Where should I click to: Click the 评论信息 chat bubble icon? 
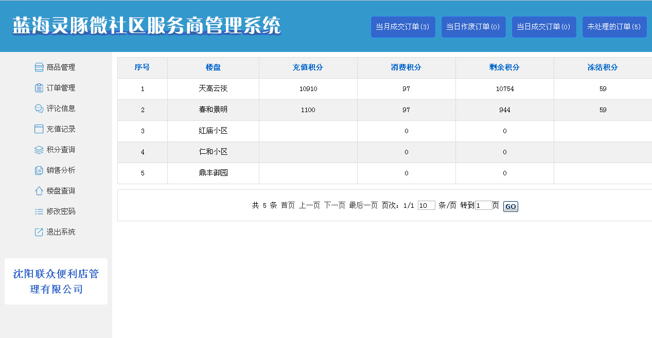coord(39,109)
